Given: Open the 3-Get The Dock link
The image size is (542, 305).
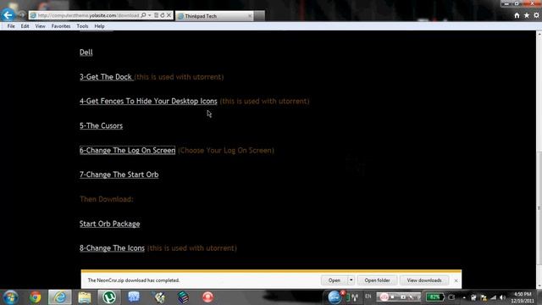Looking at the screenshot, I should click(106, 77).
